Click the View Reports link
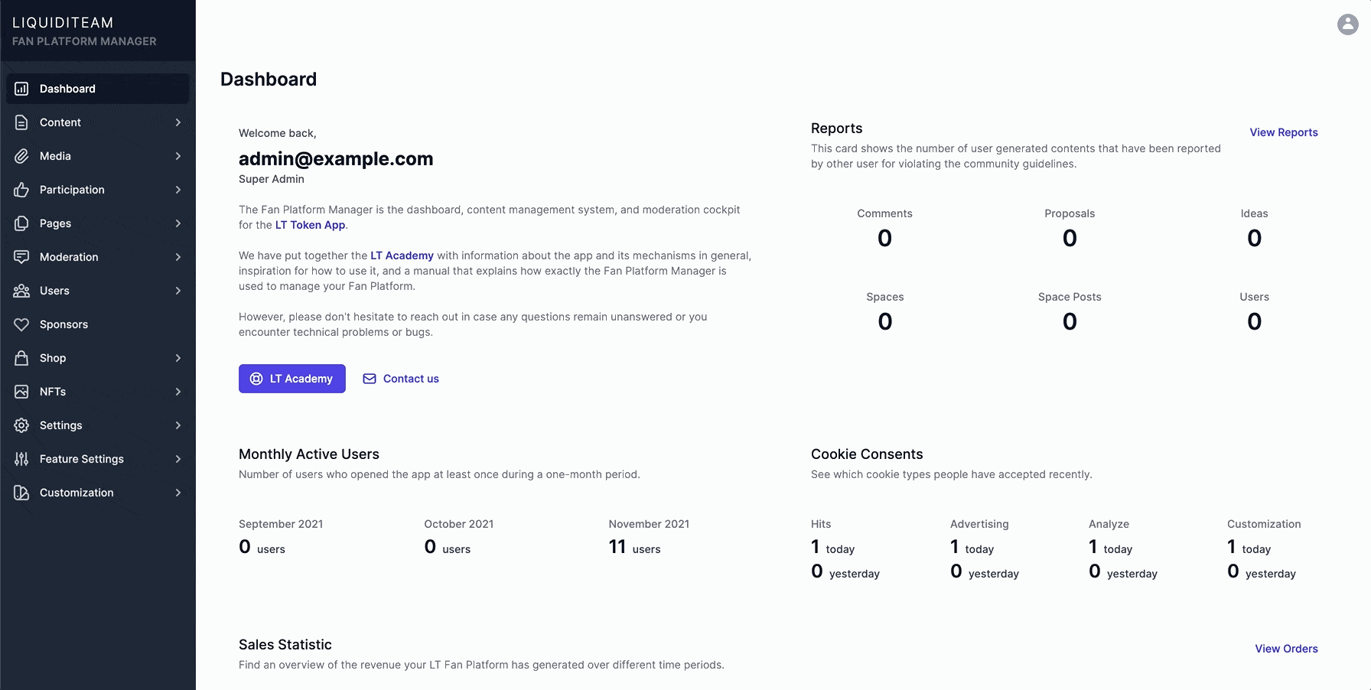This screenshot has height=690, width=1371. tap(1284, 132)
